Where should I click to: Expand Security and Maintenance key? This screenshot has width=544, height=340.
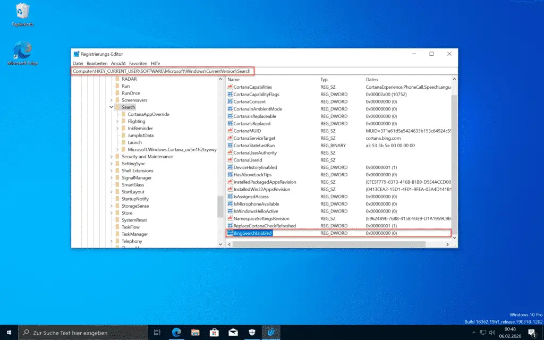click(x=112, y=157)
